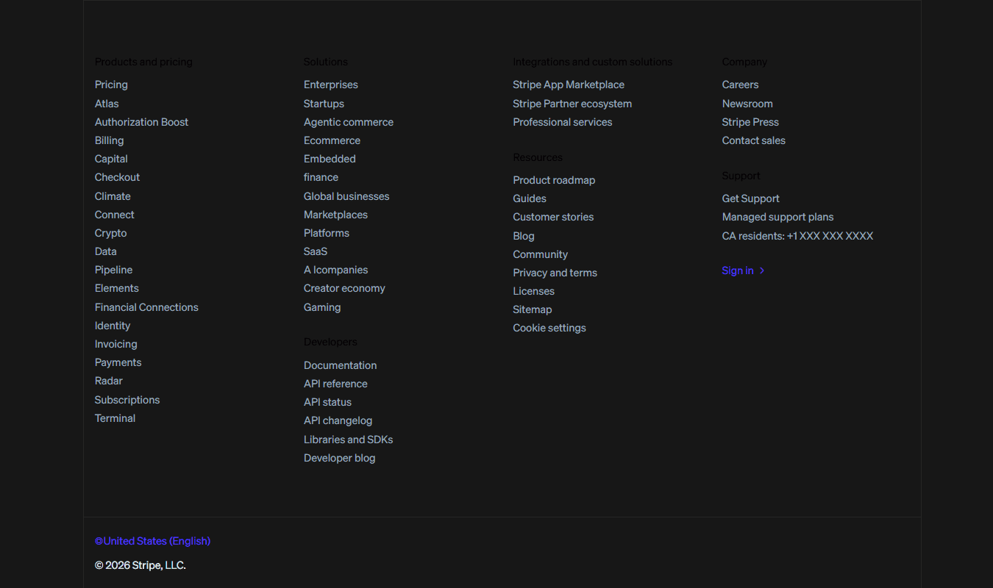Screen dimensions: 993x588
Task: Open the Subscriptions link
Action: pyautogui.click(x=127, y=400)
